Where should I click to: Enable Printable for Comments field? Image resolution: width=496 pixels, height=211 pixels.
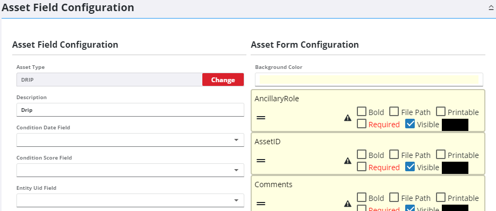point(441,197)
